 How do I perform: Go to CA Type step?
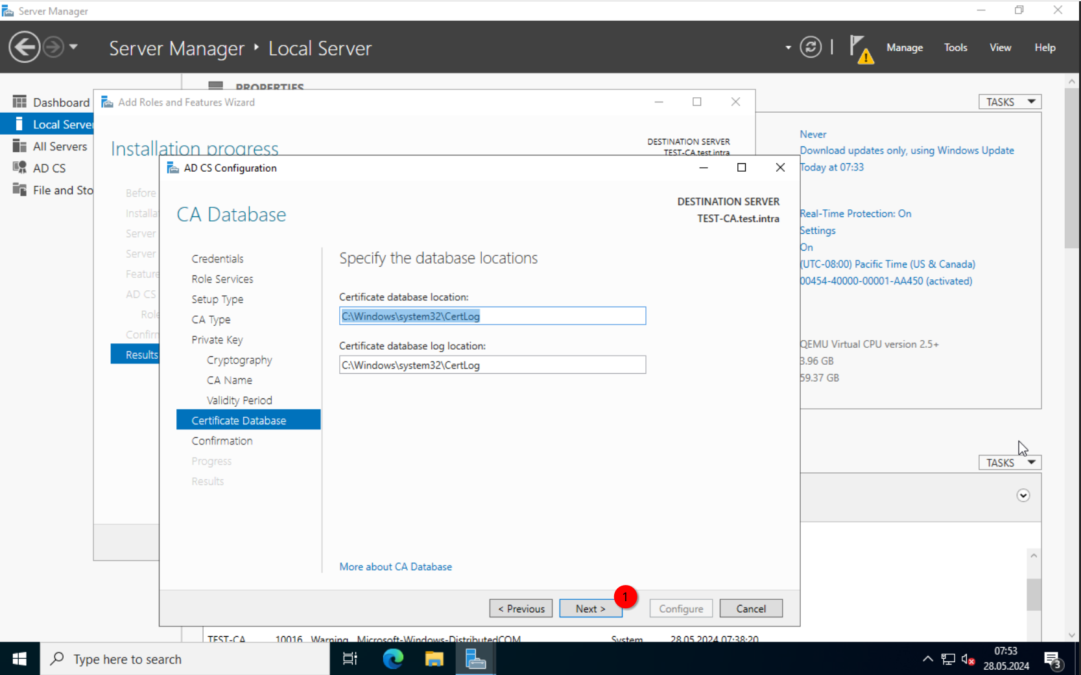(x=211, y=319)
